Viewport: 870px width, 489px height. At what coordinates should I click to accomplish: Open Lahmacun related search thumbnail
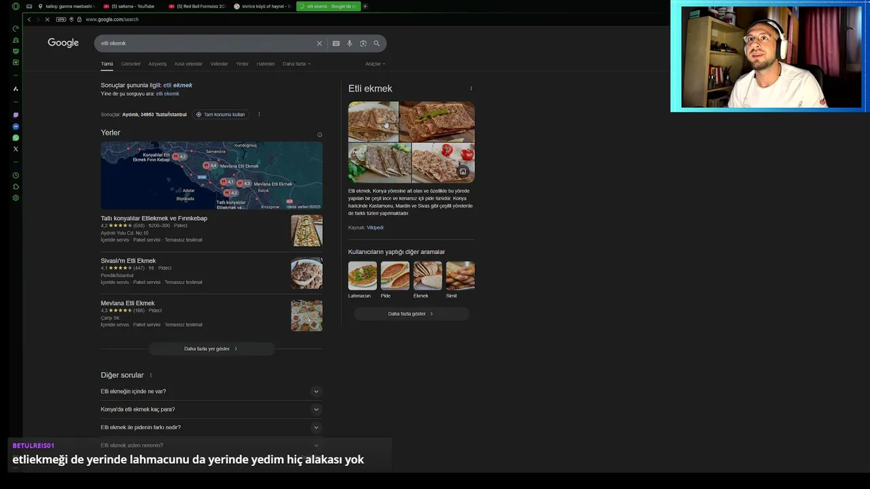362,276
